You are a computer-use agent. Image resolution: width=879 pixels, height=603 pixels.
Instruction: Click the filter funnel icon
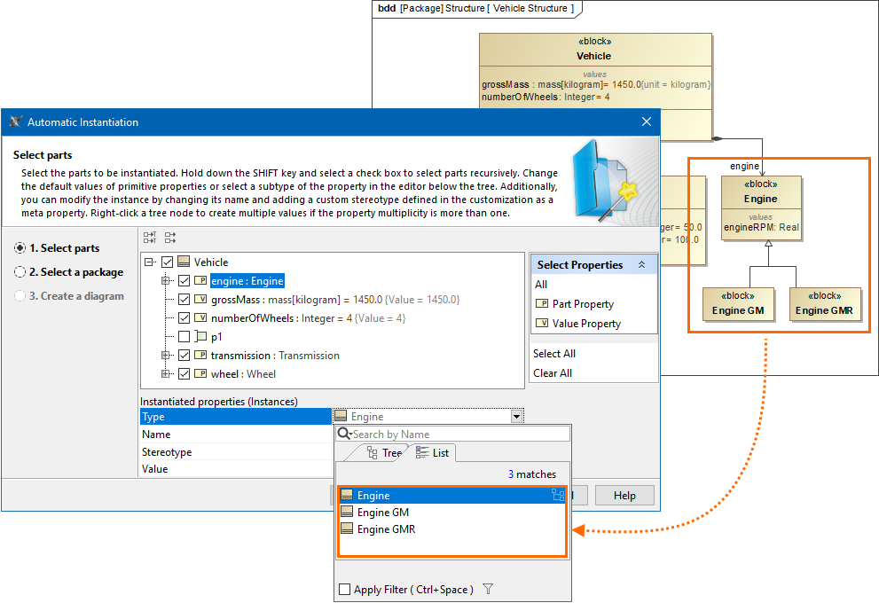(x=488, y=589)
